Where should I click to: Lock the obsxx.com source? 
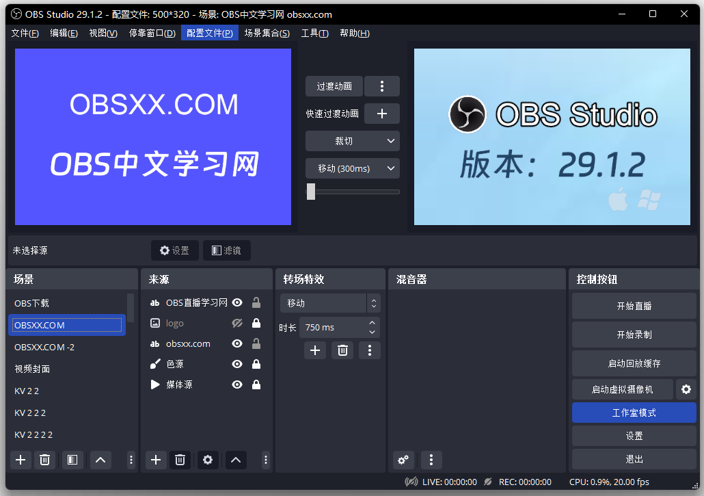coord(256,343)
